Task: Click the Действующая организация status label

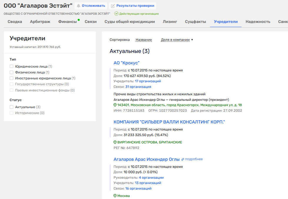Action: 139,14
